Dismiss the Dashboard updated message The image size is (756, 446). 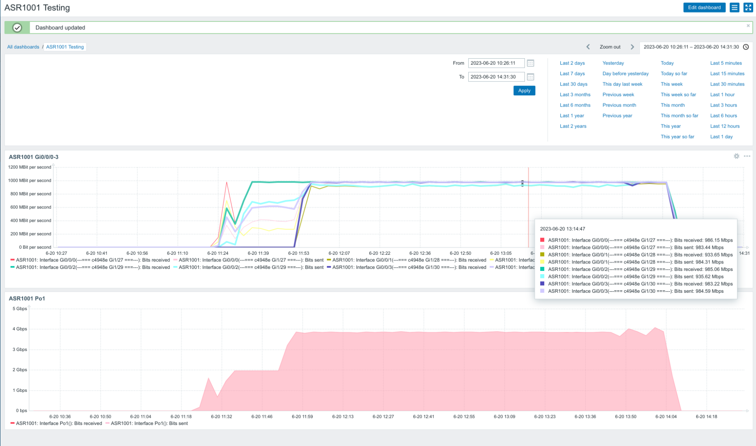(x=748, y=26)
